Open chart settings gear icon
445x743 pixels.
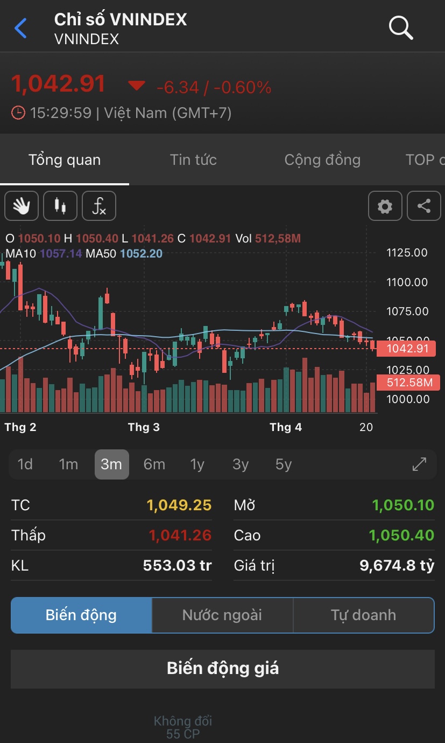click(385, 206)
